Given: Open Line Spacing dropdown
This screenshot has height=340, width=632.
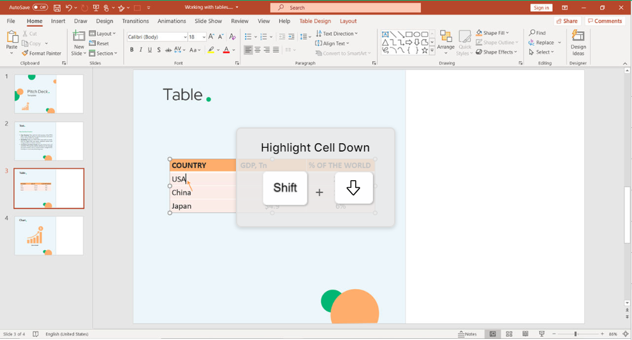Looking at the screenshot, I should coord(305,37).
